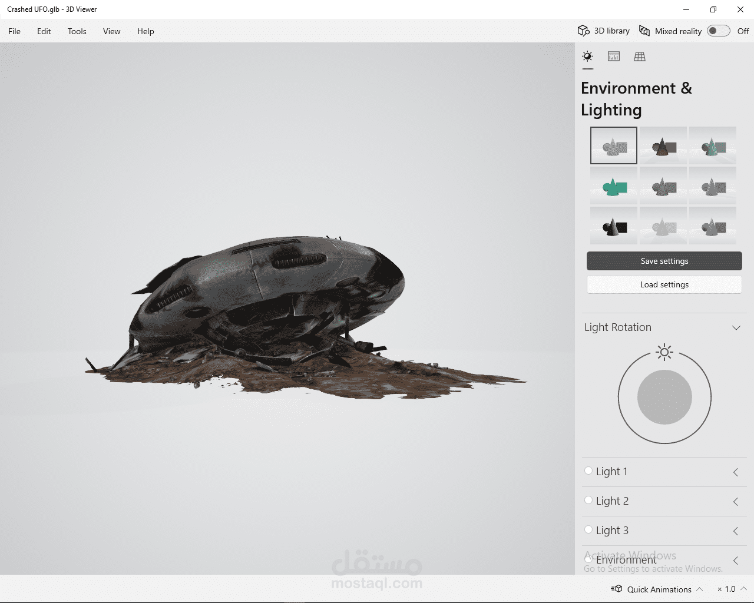
Task: Expand the Light 2 section chevron
Action: (736, 502)
